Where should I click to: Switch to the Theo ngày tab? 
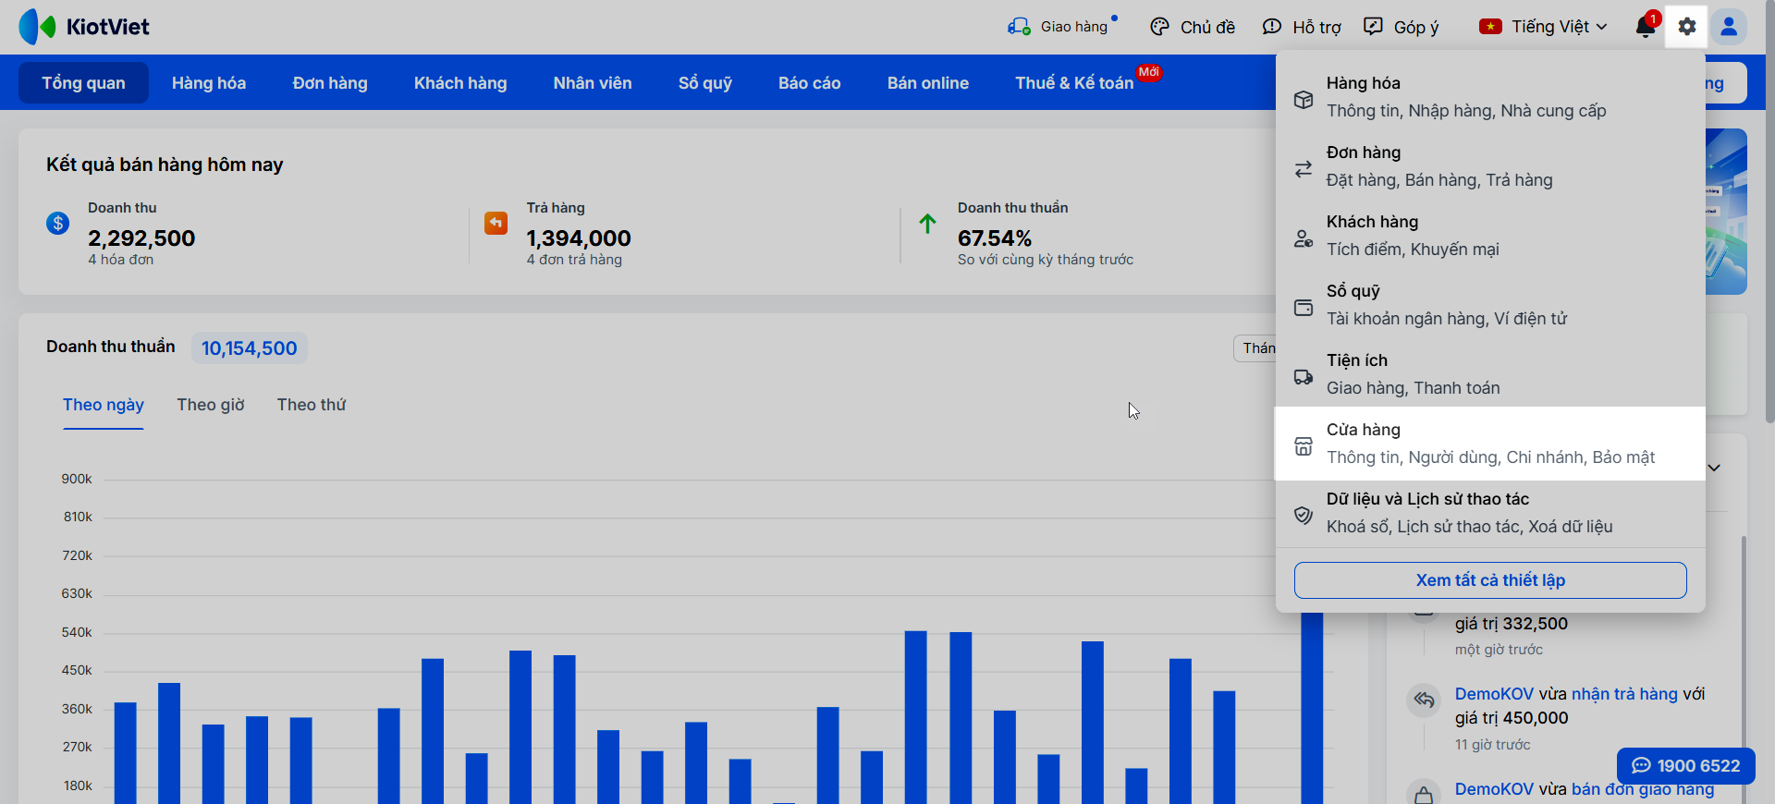point(104,405)
